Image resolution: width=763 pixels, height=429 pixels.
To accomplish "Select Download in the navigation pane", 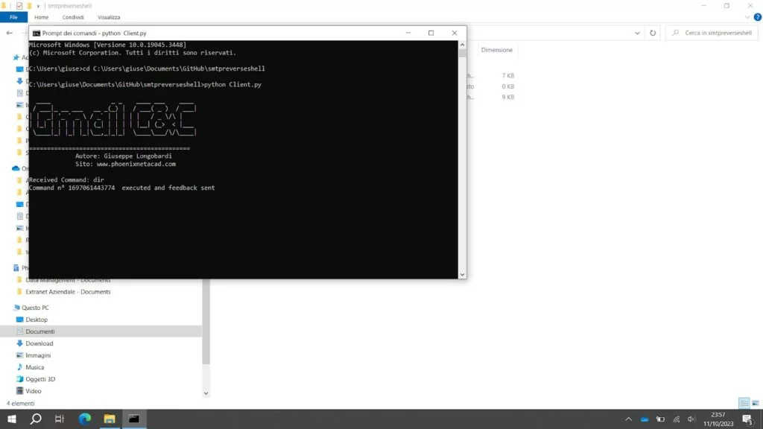I will pyautogui.click(x=39, y=343).
